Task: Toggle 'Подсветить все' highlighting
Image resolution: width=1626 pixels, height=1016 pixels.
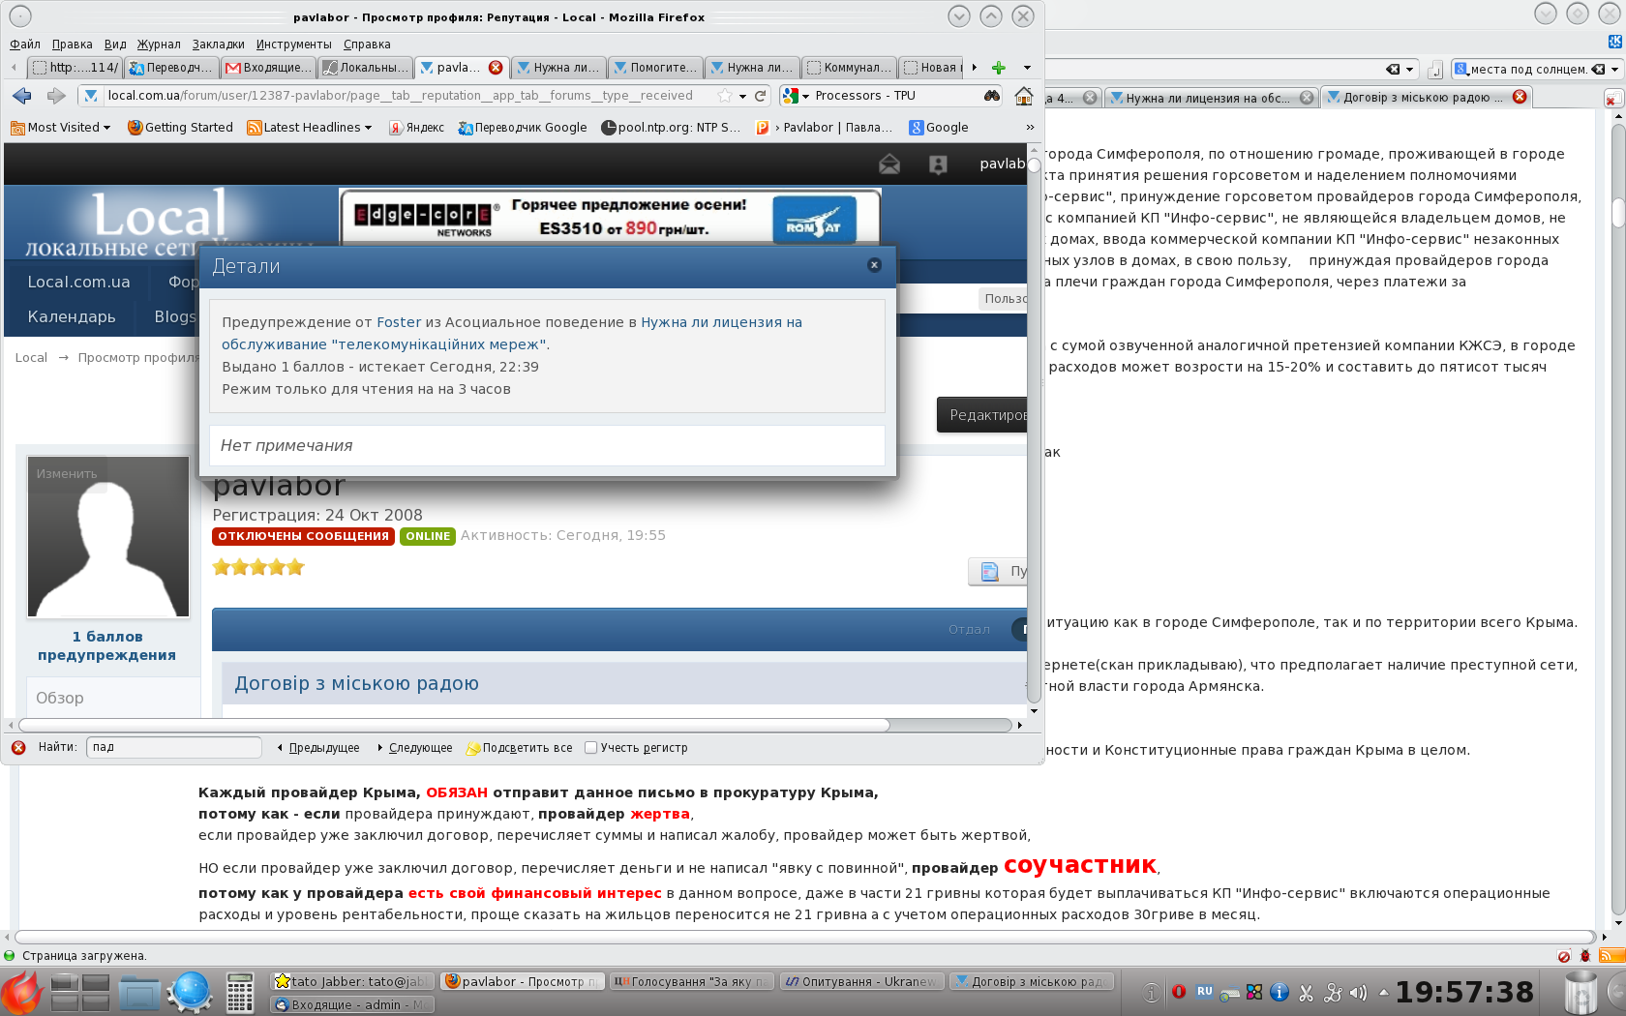Action: (520, 748)
